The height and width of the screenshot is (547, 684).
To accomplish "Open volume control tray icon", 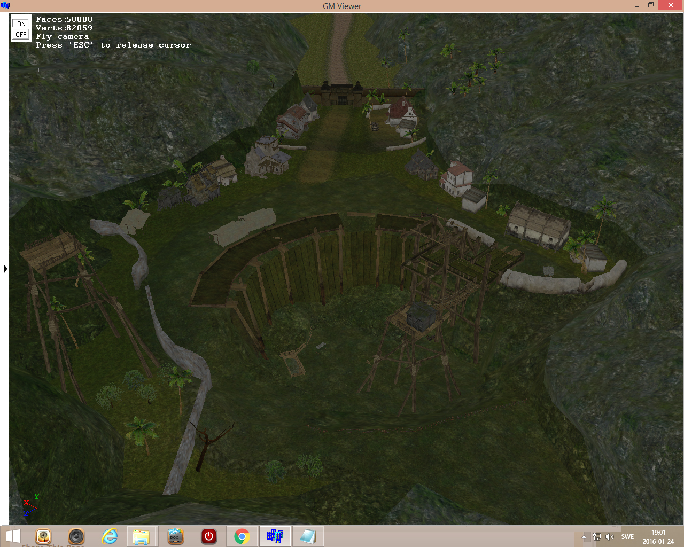I will click(610, 537).
